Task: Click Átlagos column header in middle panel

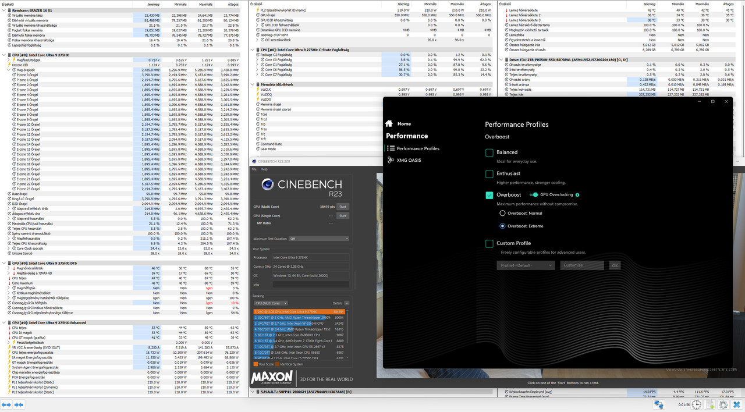Action: point(485,4)
